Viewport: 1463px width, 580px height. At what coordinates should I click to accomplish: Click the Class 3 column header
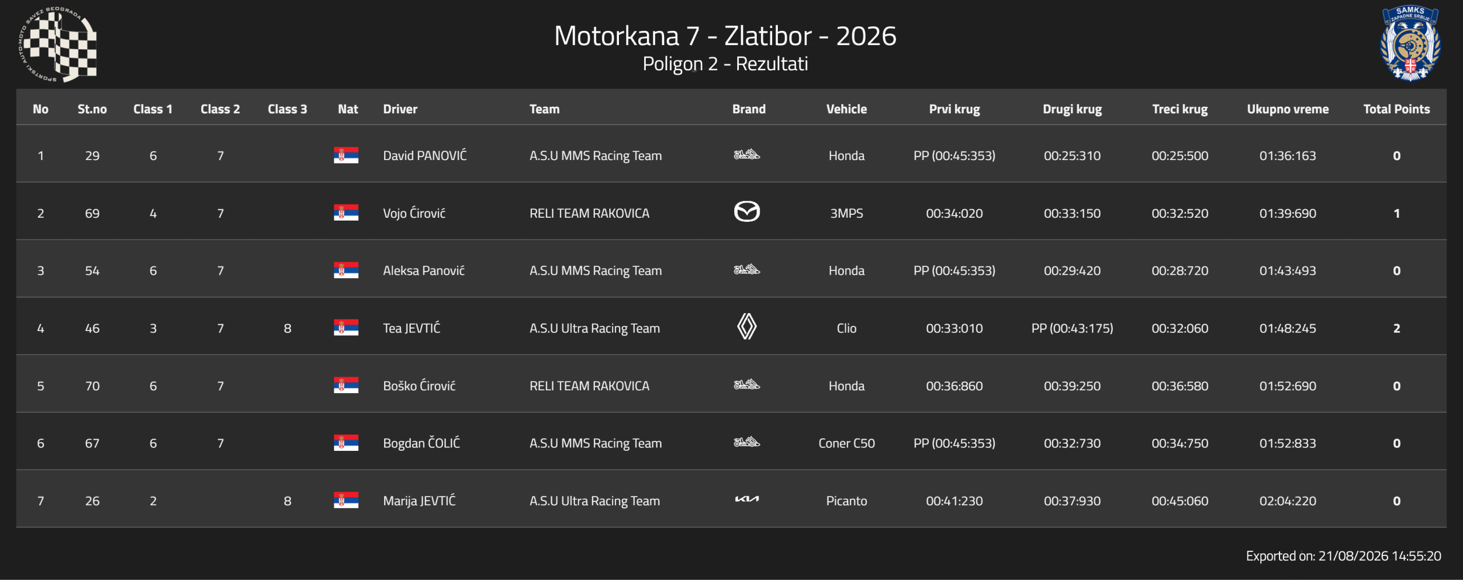tap(287, 109)
